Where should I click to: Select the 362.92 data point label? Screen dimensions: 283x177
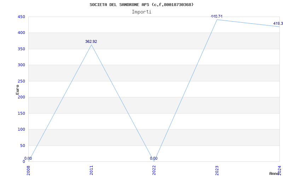(91, 41)
